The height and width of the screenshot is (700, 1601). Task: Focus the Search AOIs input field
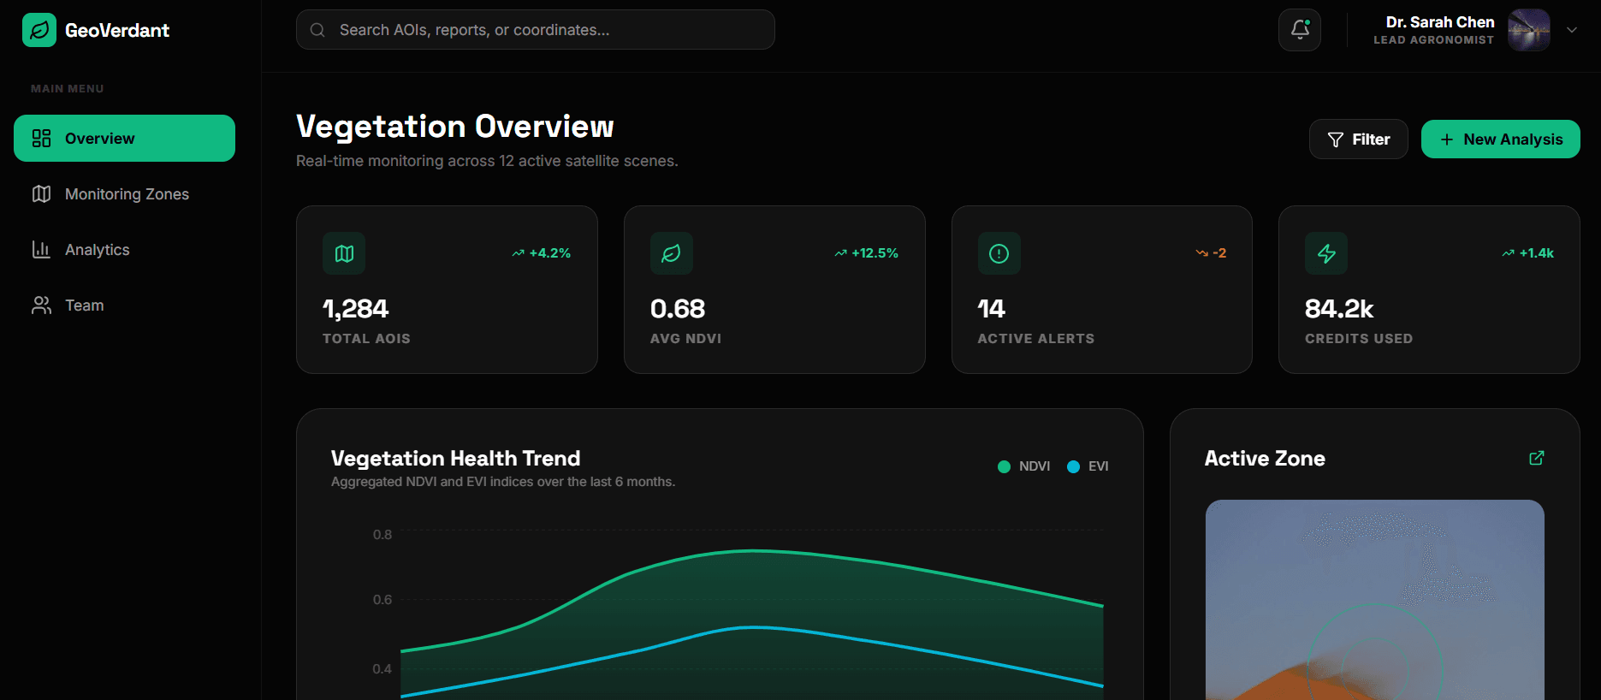coord(536,30)
